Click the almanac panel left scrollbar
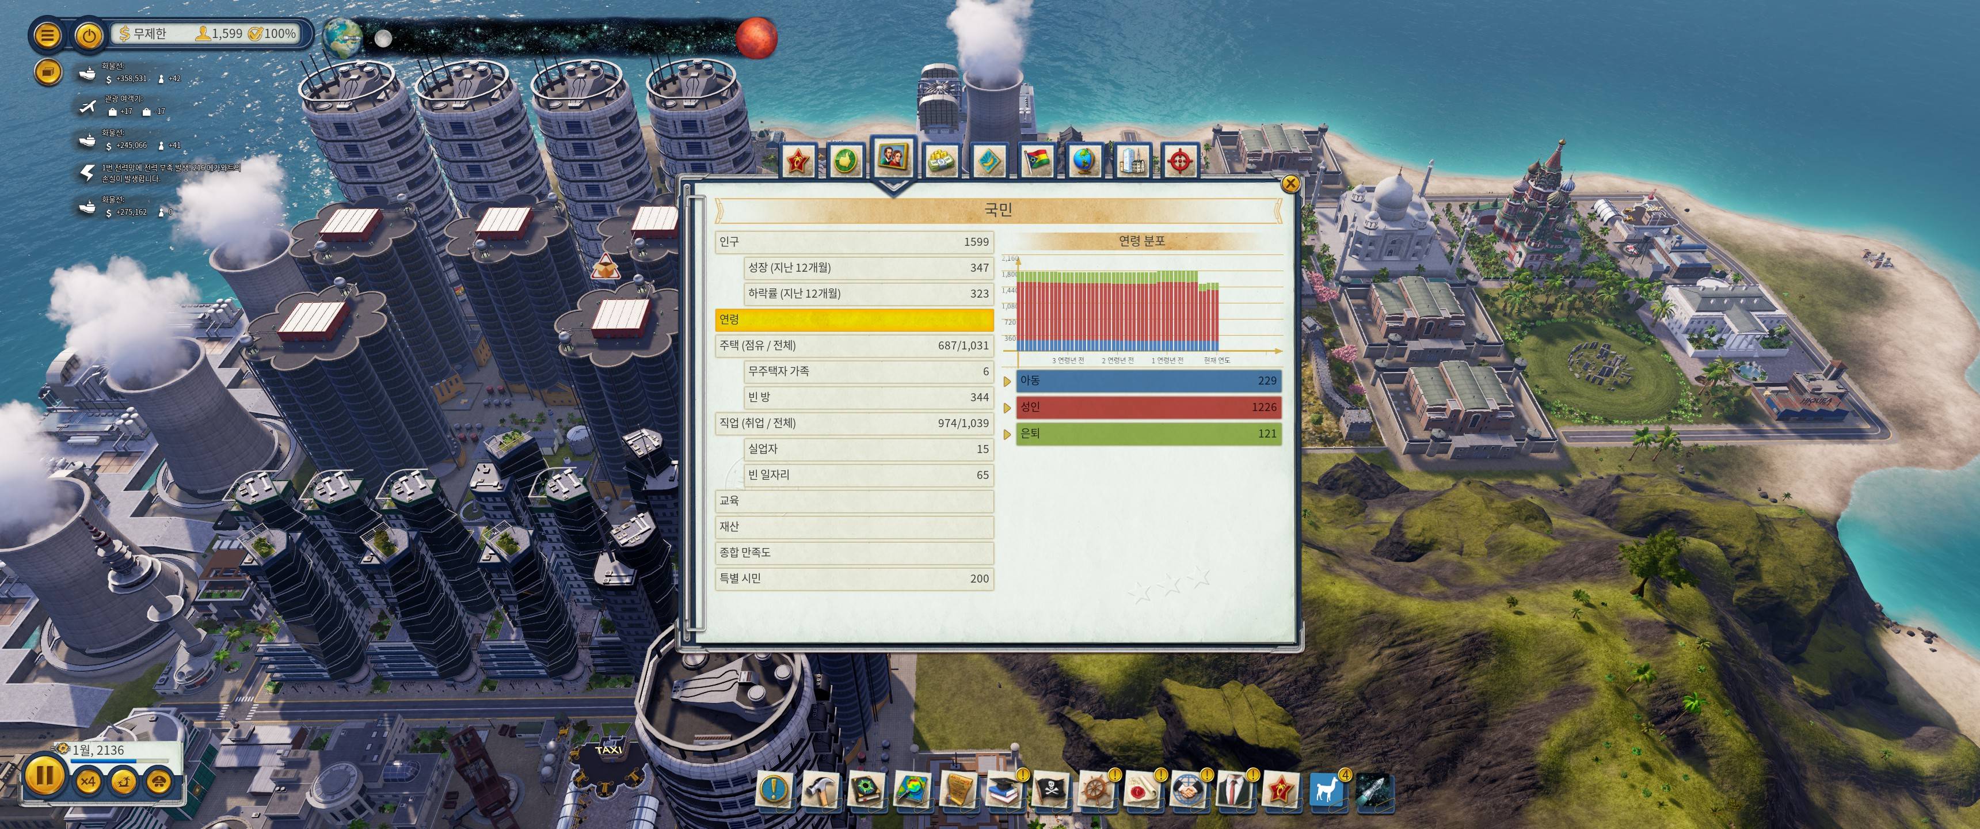1980x829 pixels. coord(695,415)
